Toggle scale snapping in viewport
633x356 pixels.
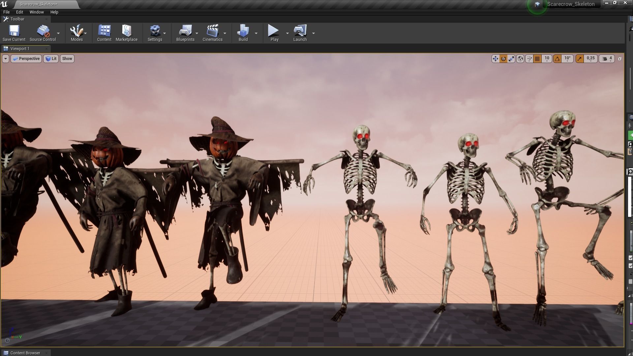[x=580, y=59]
